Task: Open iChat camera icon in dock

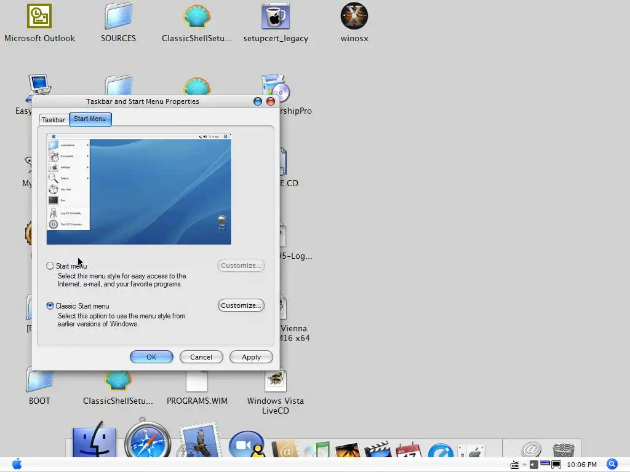Action: tap(247, 445)
